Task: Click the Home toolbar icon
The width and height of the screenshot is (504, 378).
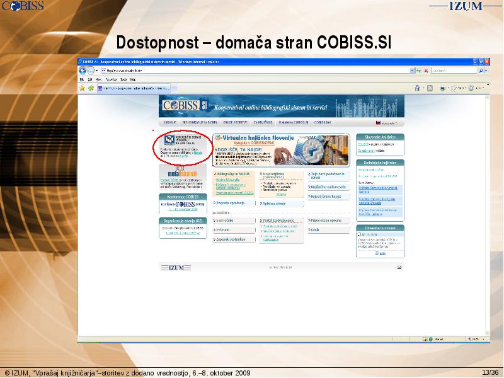Action: [x=418, y=88]
